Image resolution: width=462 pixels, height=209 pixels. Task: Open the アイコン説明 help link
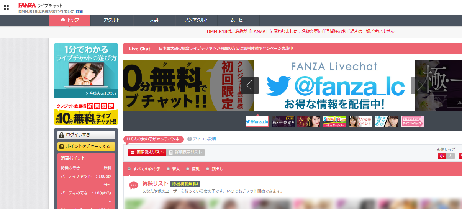coord(204,139)
